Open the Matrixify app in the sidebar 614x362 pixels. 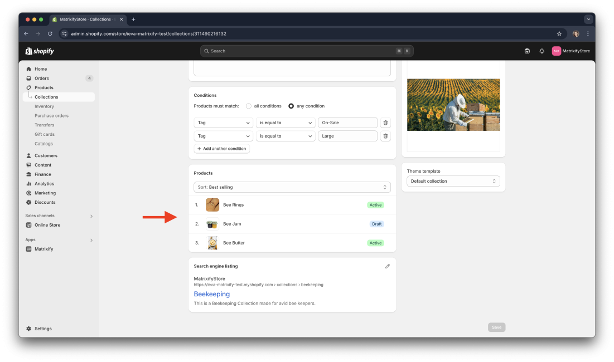point(44,249)
